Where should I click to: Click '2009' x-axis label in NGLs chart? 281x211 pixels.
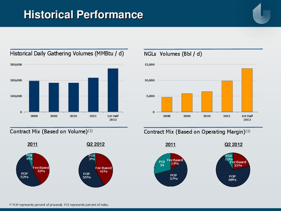(187, 116)
